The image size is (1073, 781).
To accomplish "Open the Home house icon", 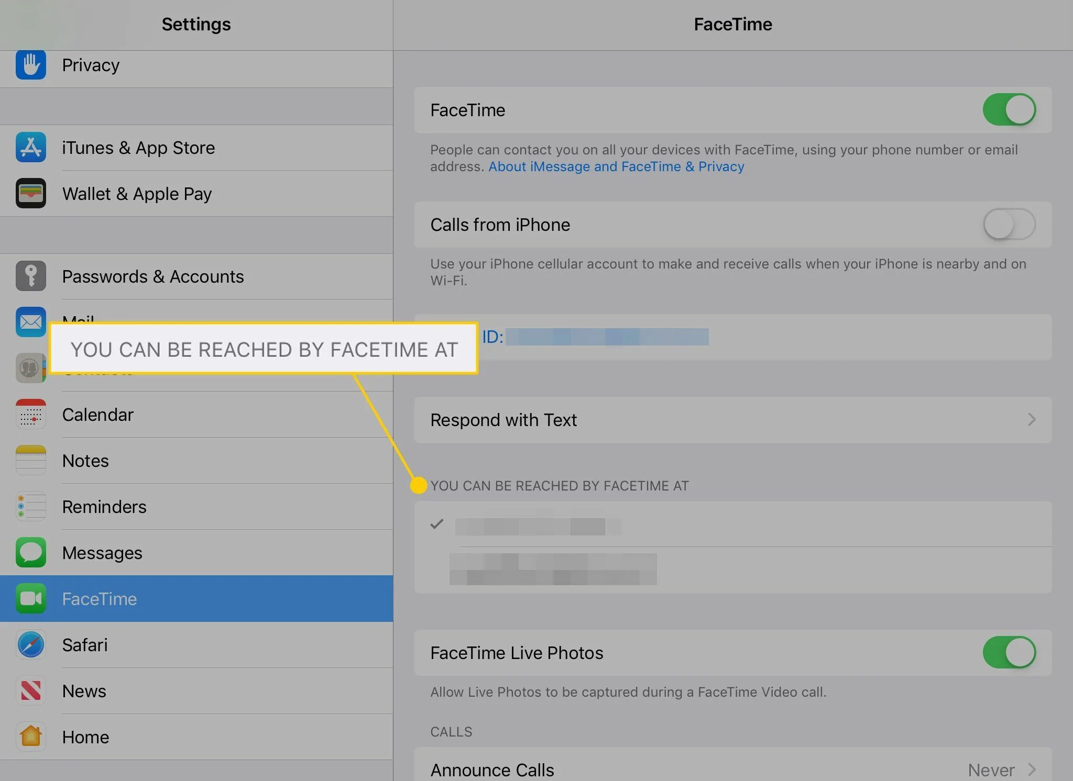I will [x=31, y=737].
